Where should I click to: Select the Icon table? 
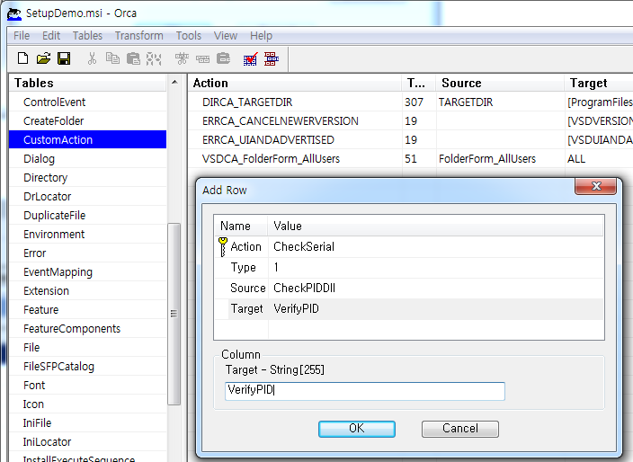pos(87,404)
